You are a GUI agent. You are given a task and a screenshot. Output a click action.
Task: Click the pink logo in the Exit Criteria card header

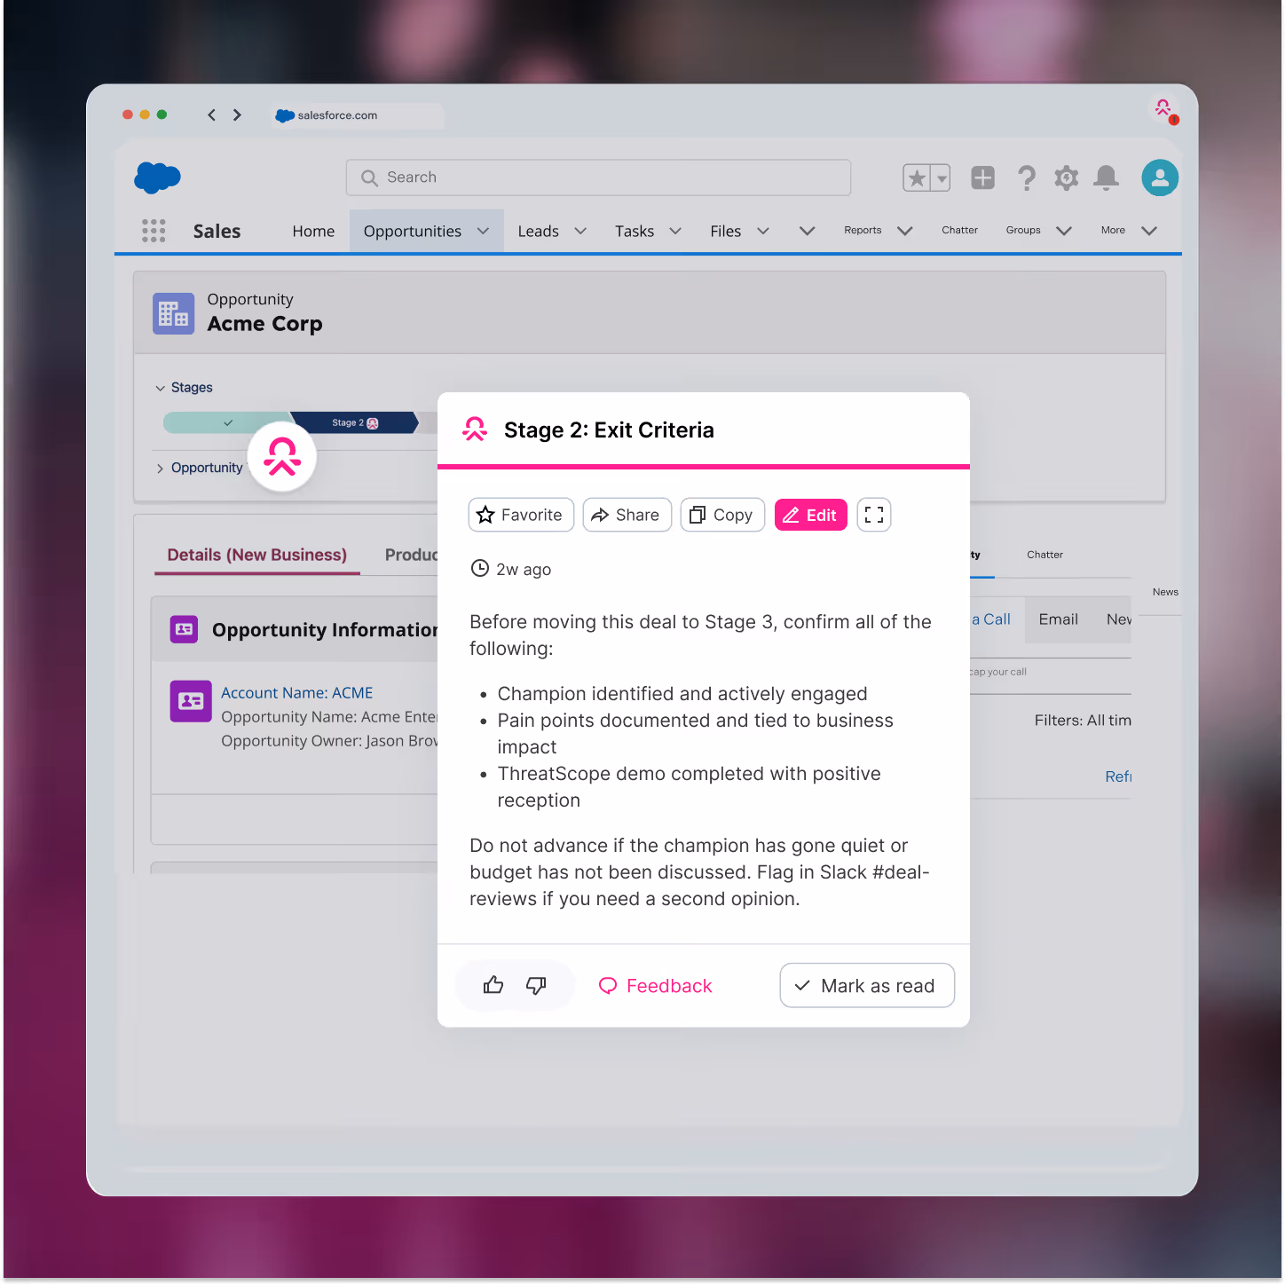(475, 430)
